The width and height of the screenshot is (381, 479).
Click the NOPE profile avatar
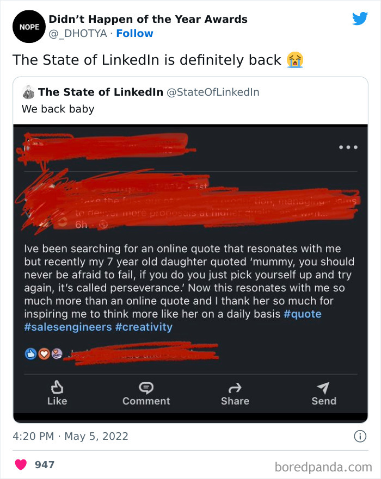click(29, 26)
